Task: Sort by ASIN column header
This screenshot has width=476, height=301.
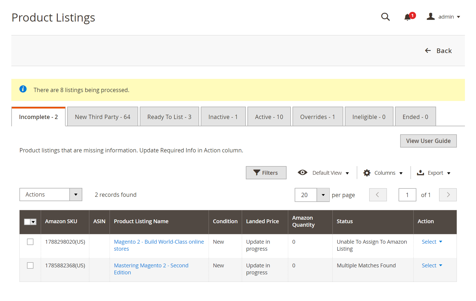Action: (99, 222)
